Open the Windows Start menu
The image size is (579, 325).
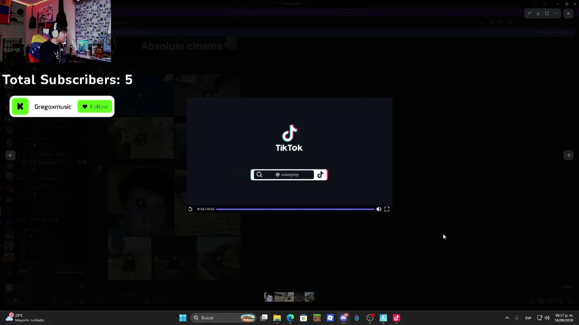click(183, 318)
